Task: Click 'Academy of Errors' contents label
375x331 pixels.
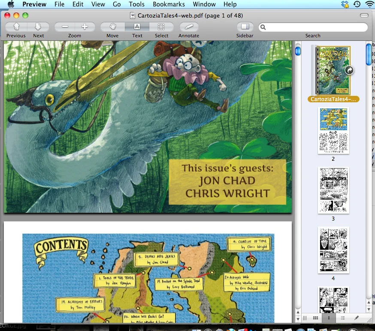Action: pos(80,305)
